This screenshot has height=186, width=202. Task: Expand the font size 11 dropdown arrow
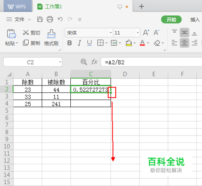pyautogui.click(x=138, y=33)
